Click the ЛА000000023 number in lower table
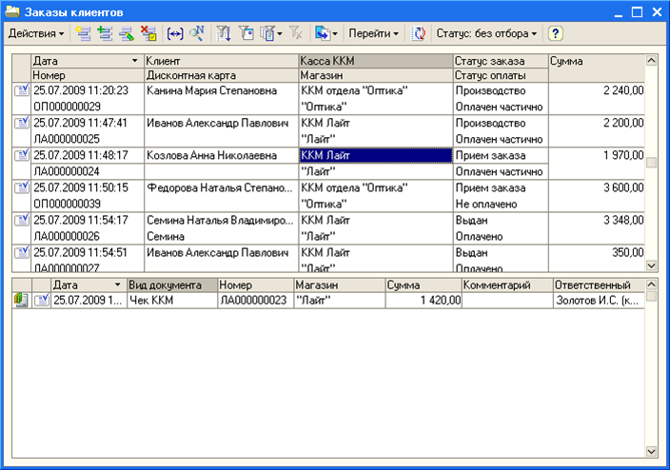The height and width of the screenshot is (470, 670). coord(253,300)
